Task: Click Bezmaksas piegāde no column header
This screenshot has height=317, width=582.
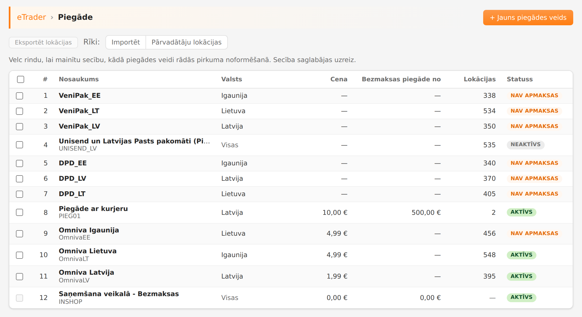Action: (401, 79)
